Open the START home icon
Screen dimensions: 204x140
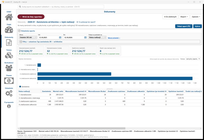9,17
